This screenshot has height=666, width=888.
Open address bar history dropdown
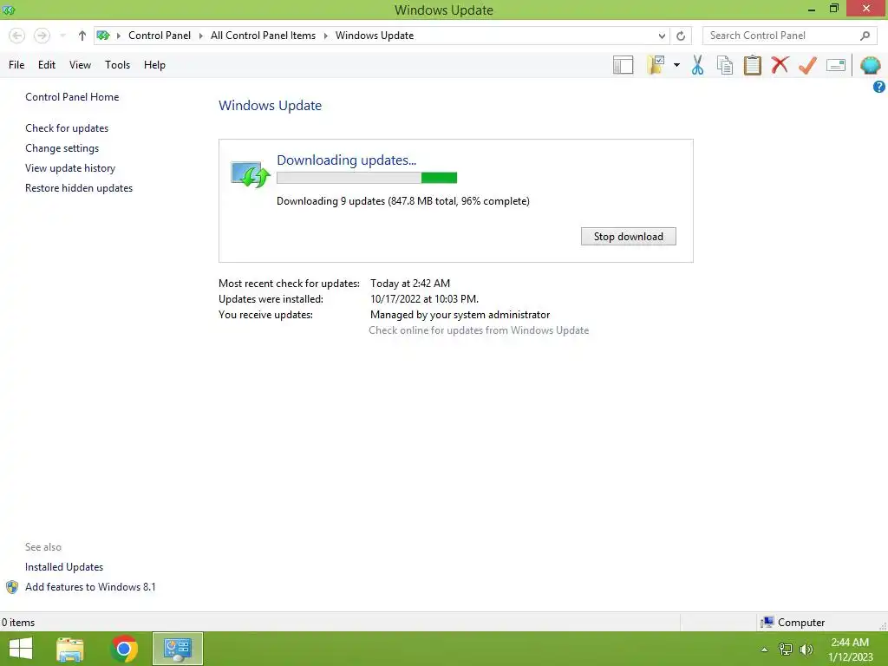pyautogui.click(x=662, y=36)
